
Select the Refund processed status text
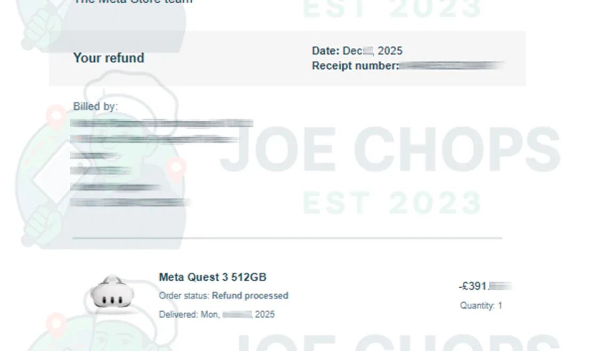(x=250, y=296)
